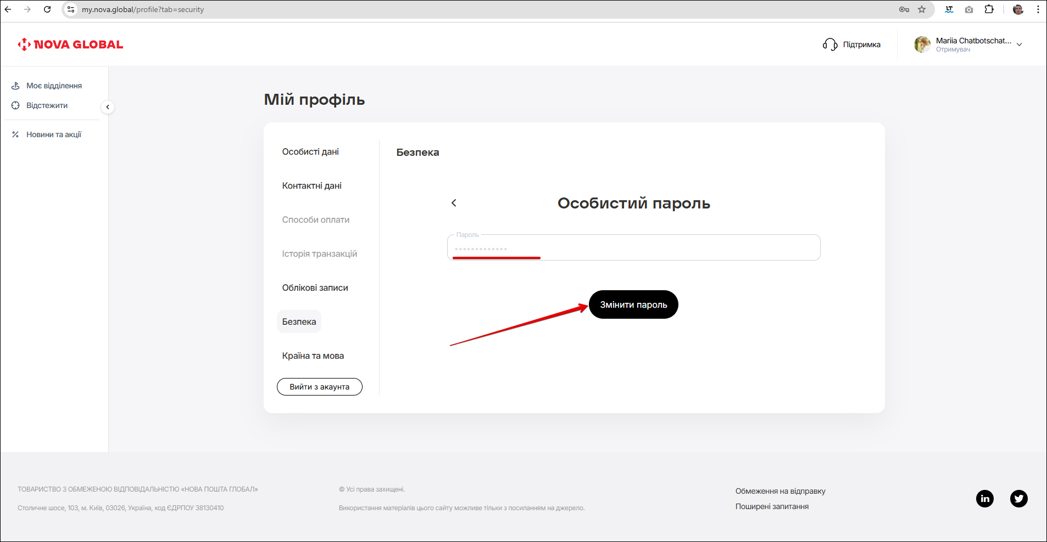Reload the page
The image size is (1047, 542).
pyautogui.click(x=47, y=9)
